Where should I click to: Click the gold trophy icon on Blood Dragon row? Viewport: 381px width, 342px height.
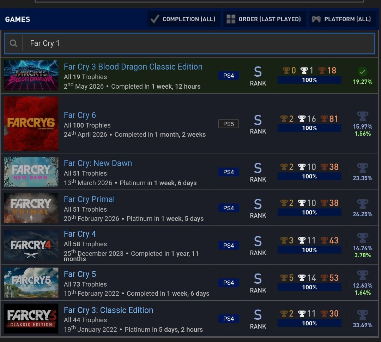[286, 71]
